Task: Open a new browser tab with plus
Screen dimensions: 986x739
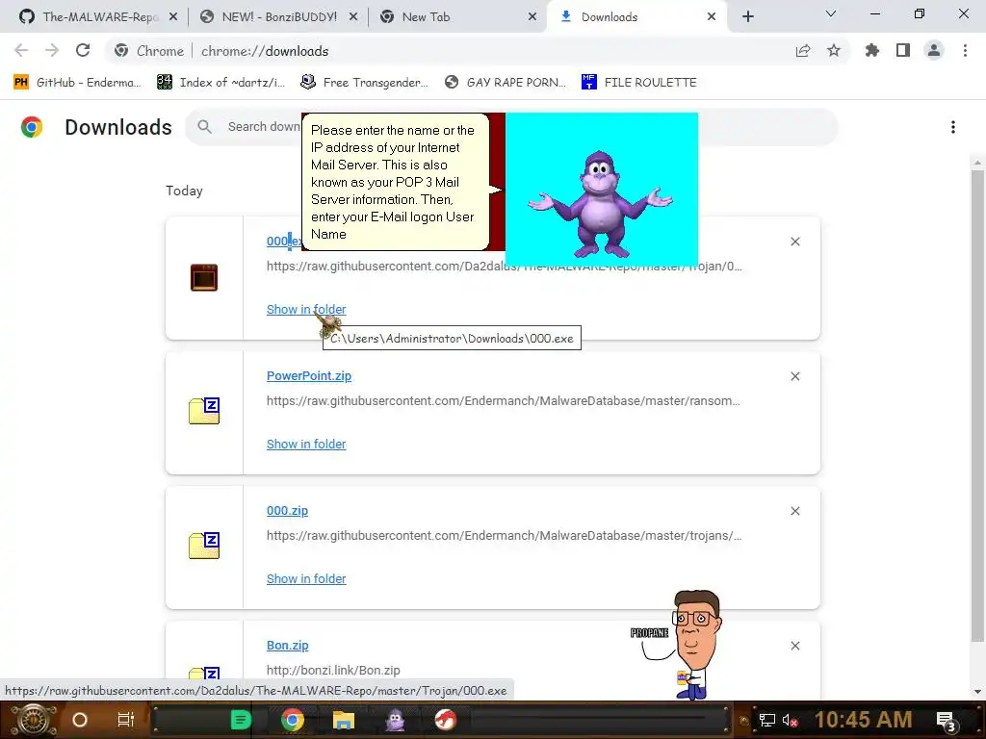Action: (747, 16)
